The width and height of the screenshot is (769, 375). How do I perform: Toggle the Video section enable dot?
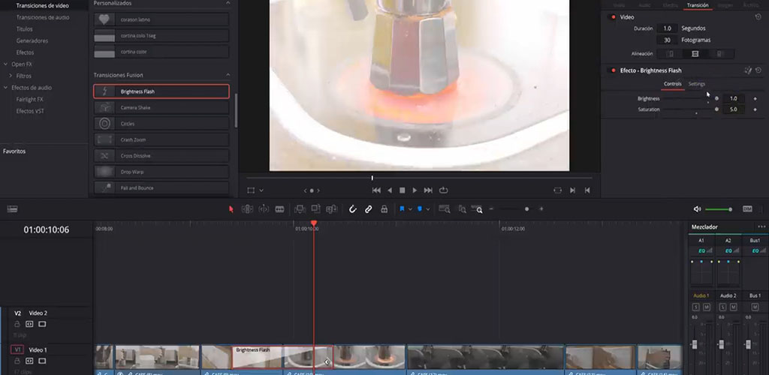[614, 16]
